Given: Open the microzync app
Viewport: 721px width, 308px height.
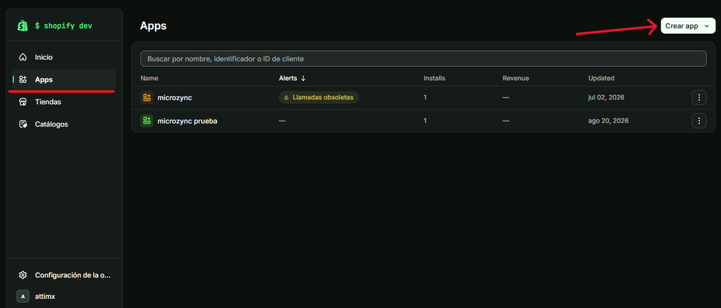Looking at the screenshot, I should pos(175,97).
